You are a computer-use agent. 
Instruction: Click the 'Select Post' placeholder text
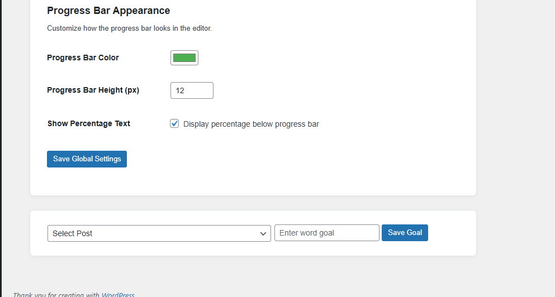pos(73,233)
